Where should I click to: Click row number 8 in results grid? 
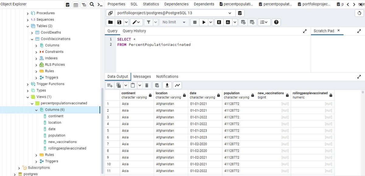pos(112,151)
